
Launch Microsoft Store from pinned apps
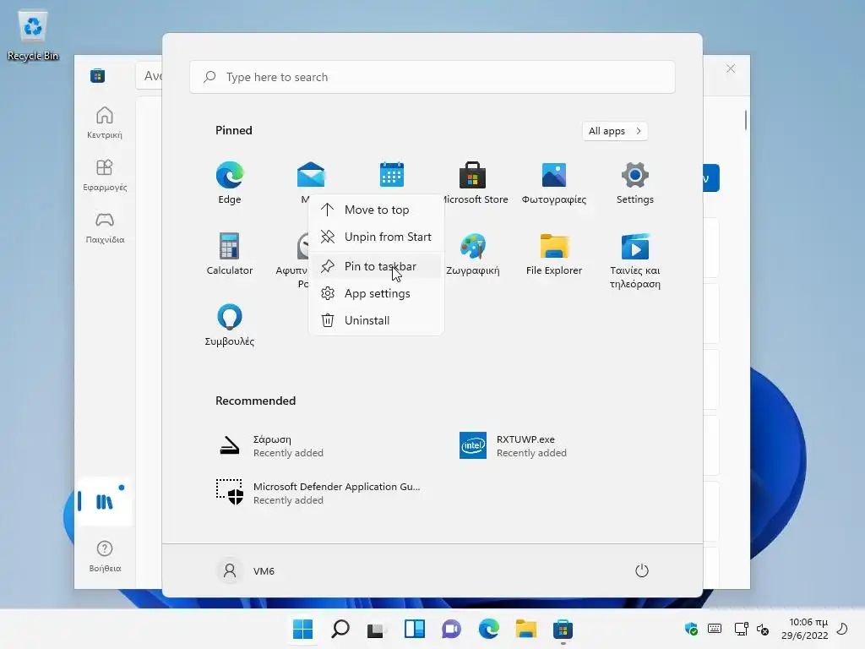click(473, 183)
